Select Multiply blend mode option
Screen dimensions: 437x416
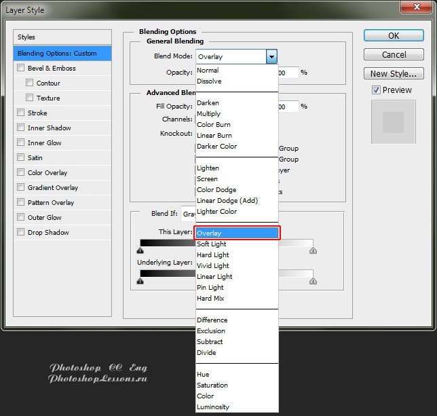(208, 114)
